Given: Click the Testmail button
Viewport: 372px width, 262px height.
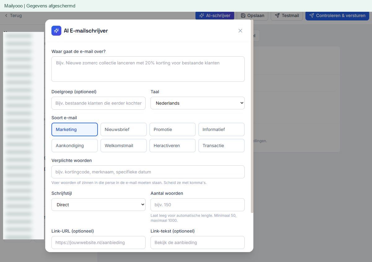Looking at the screenshot, I should 287,15.
